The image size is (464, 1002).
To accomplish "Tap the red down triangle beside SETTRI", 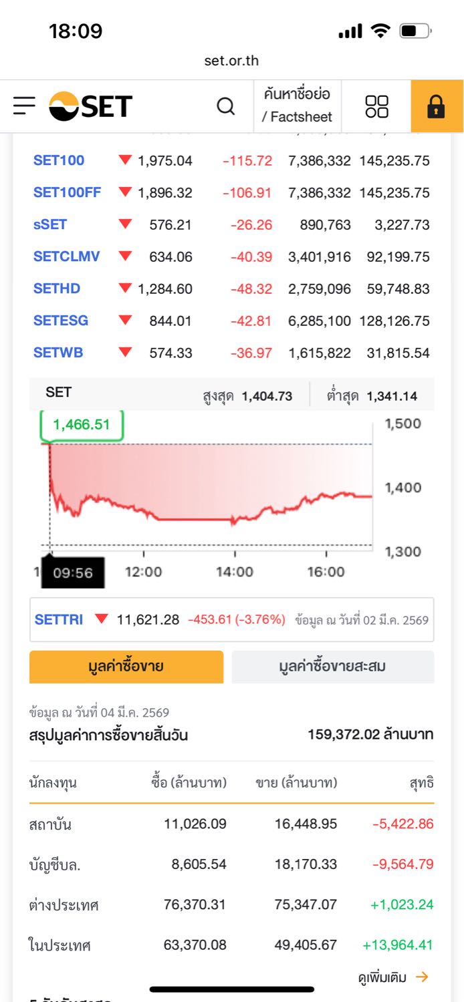I will coord(101,619).
